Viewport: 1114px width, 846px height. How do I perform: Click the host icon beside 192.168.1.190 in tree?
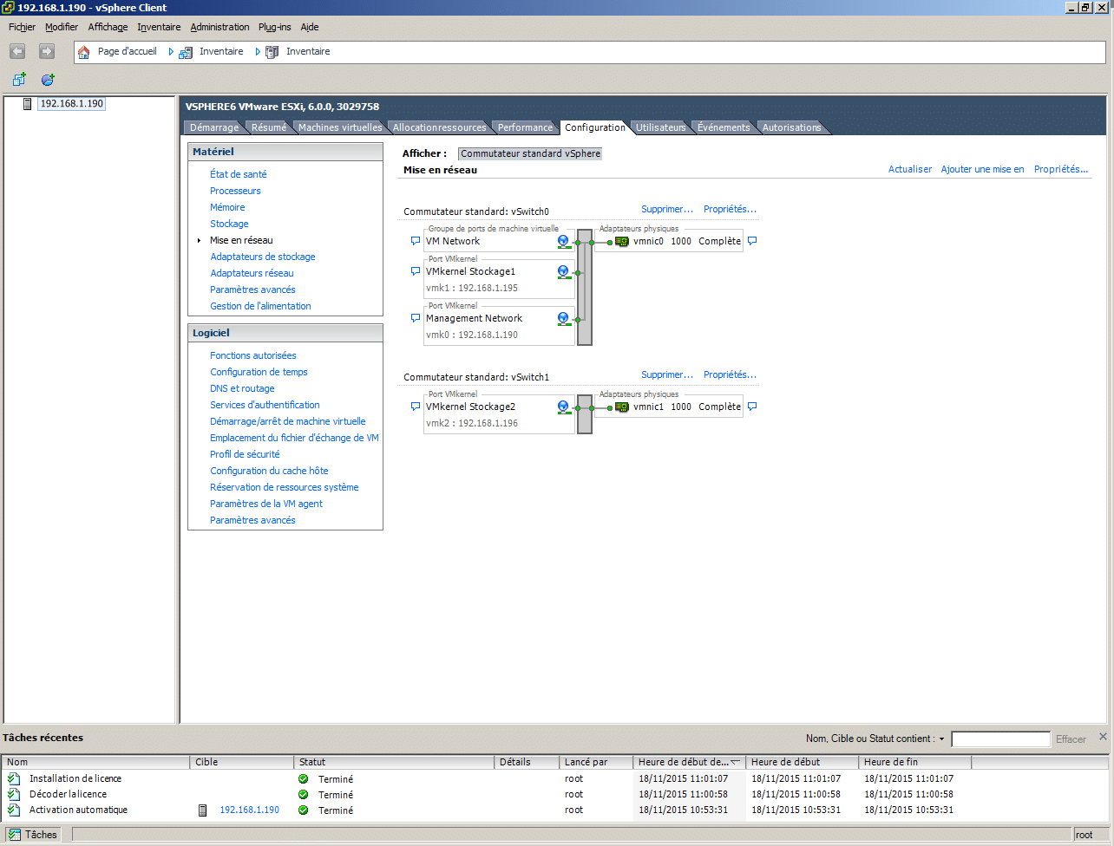[x=28, y=104]
